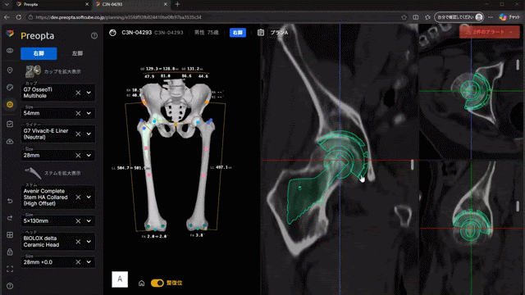Clear the Avenir Complete Stem selection

point(78,197)
